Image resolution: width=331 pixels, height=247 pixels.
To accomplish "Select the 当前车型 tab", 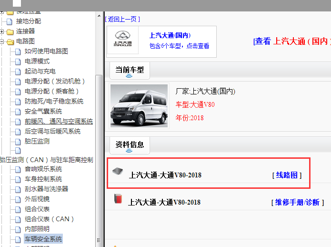I will (130, 71).
